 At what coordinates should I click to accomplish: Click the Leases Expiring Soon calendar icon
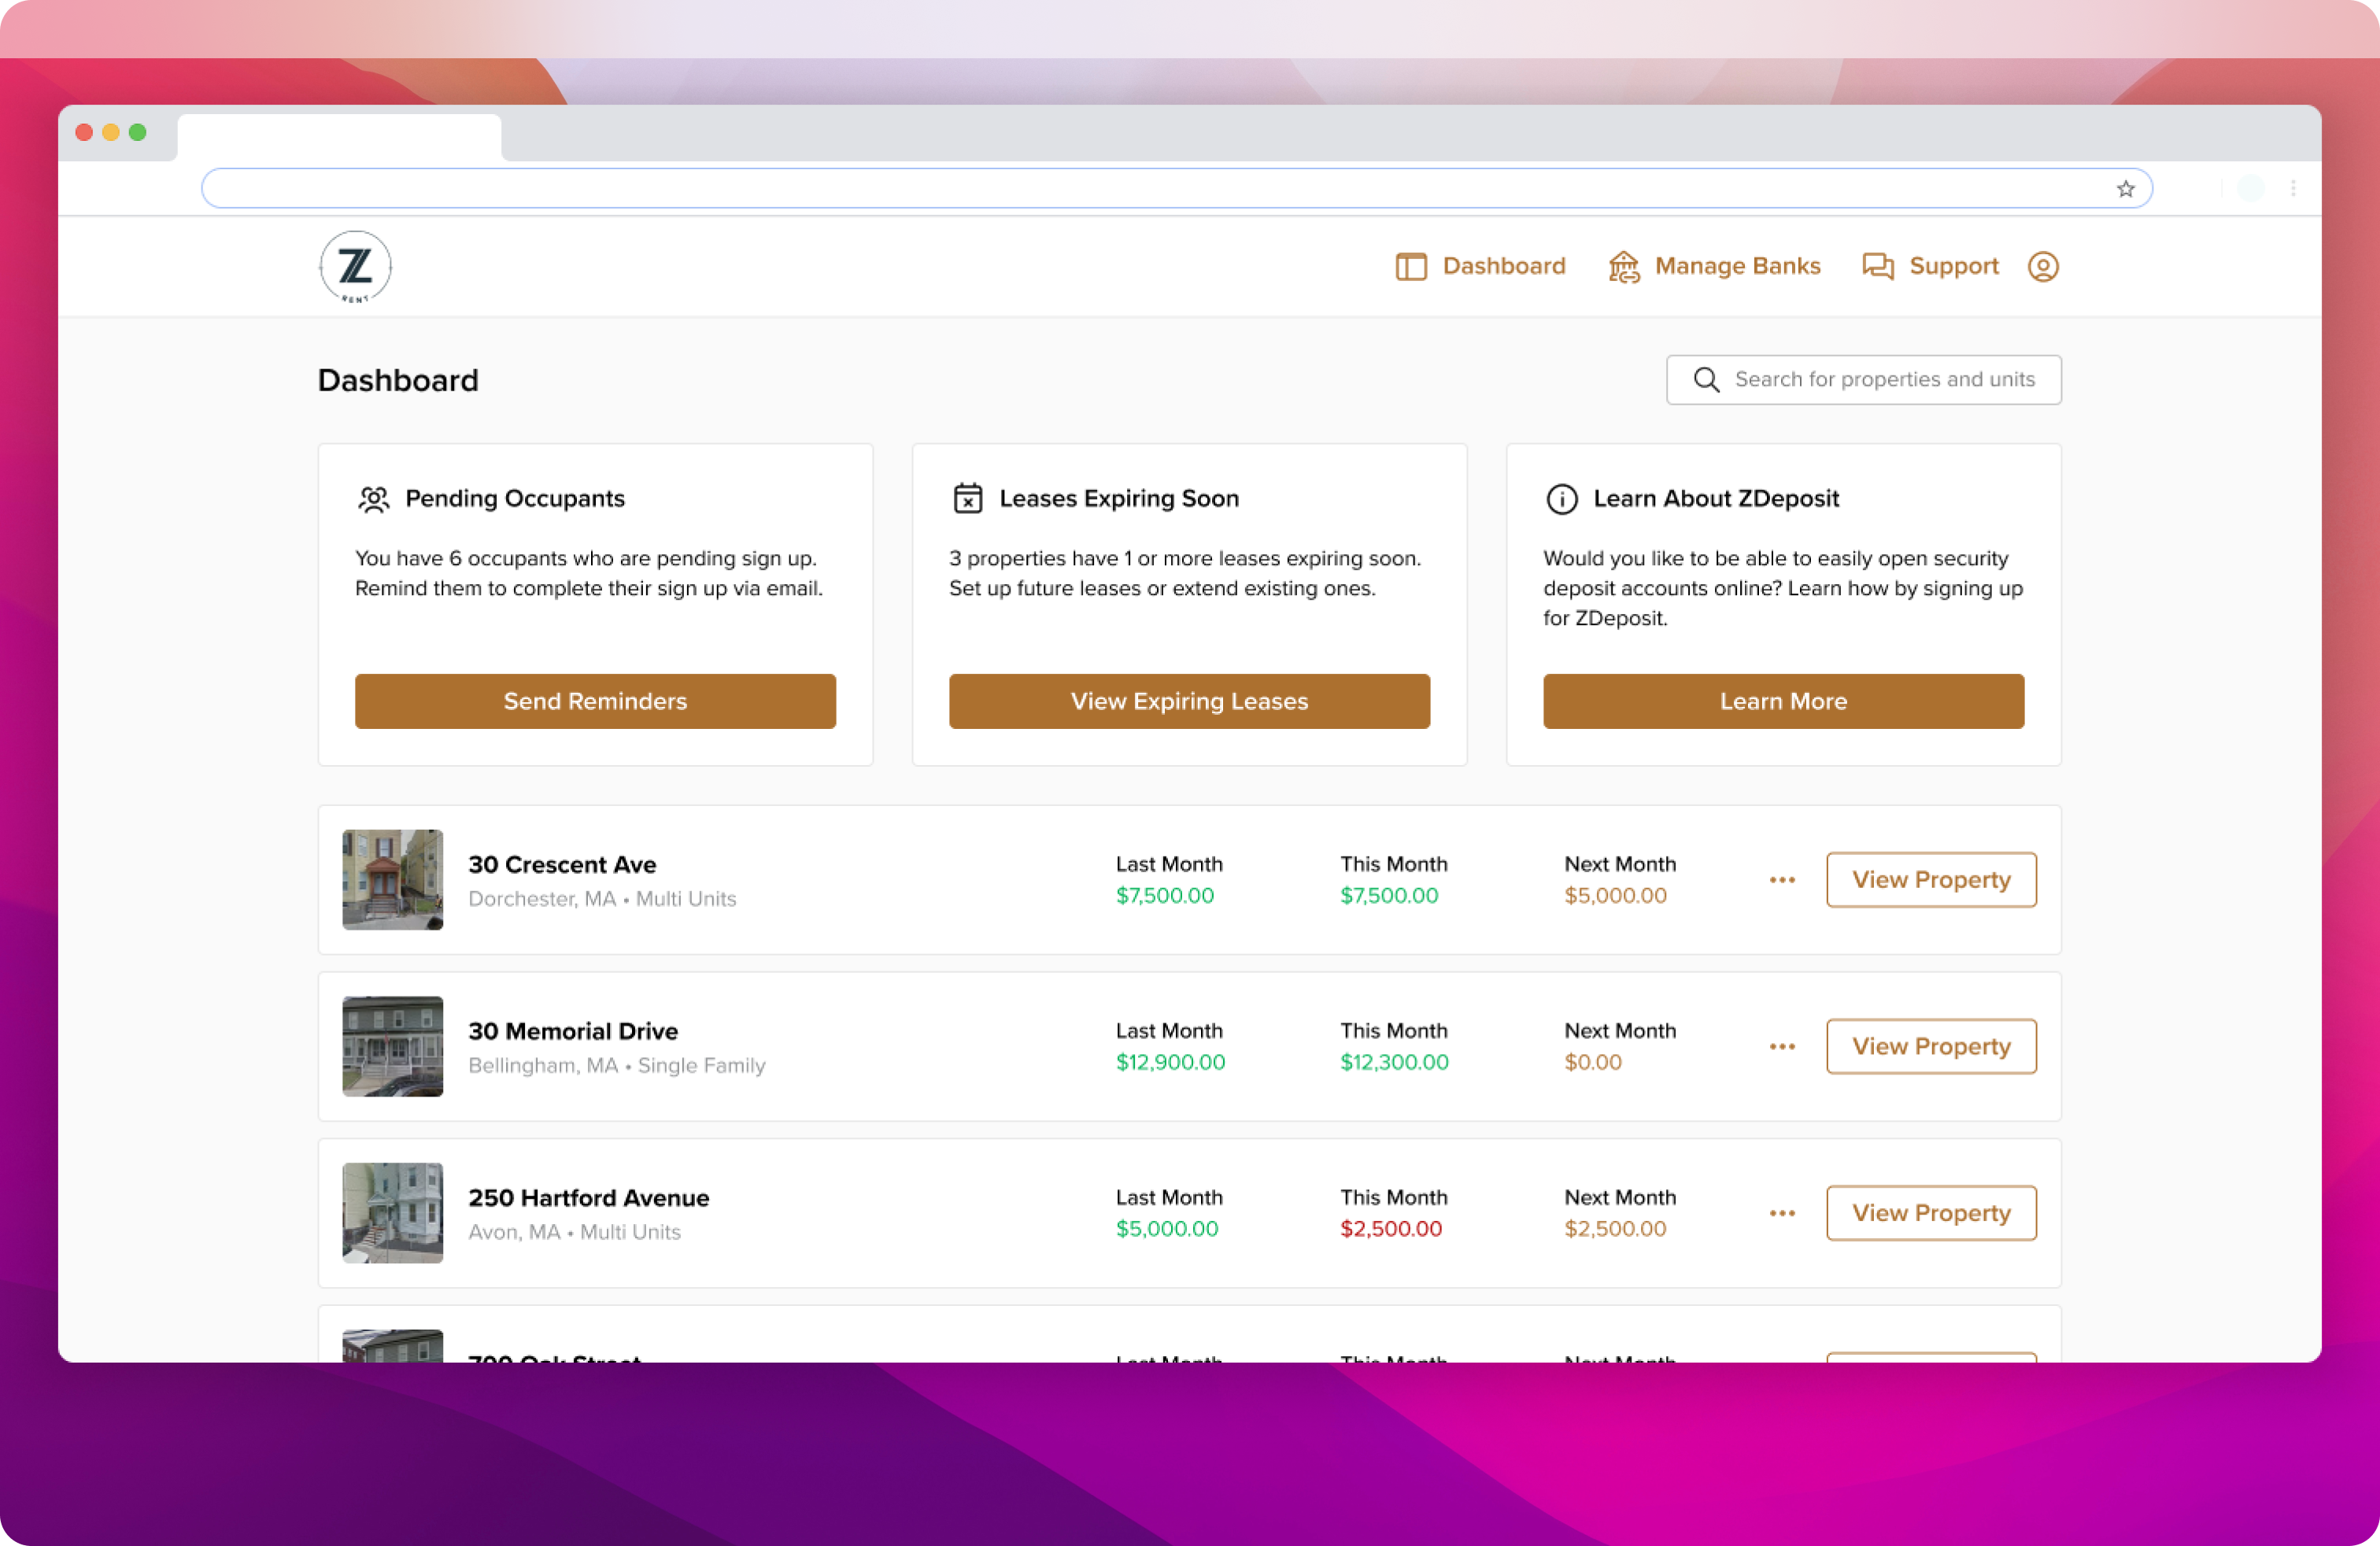tap(966, 498)
